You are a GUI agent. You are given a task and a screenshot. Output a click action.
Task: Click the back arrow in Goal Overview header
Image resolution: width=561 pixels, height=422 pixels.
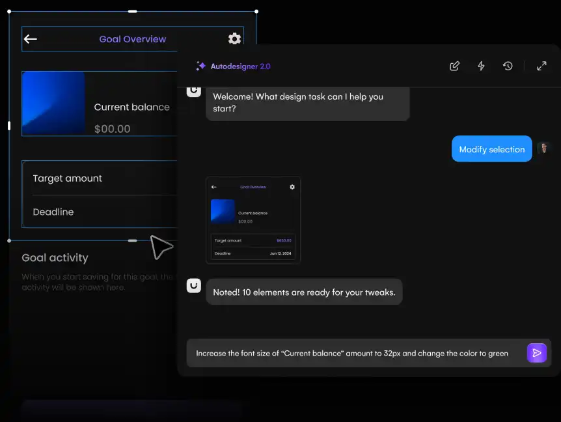(31, 39)
